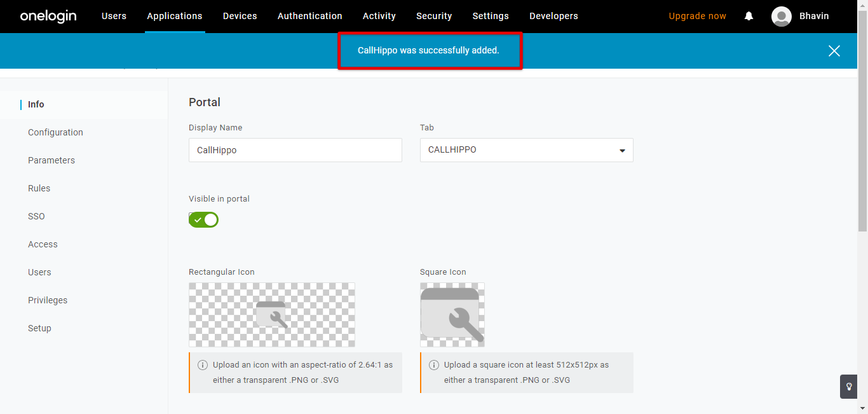
Task: Click the Bhavin profile avatar
Action: [x=781, y=16]
